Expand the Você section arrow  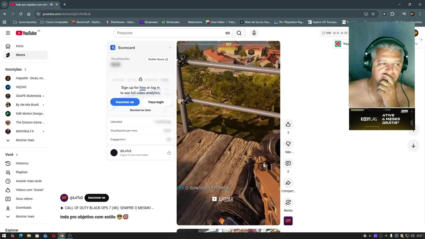pos(17,155)
